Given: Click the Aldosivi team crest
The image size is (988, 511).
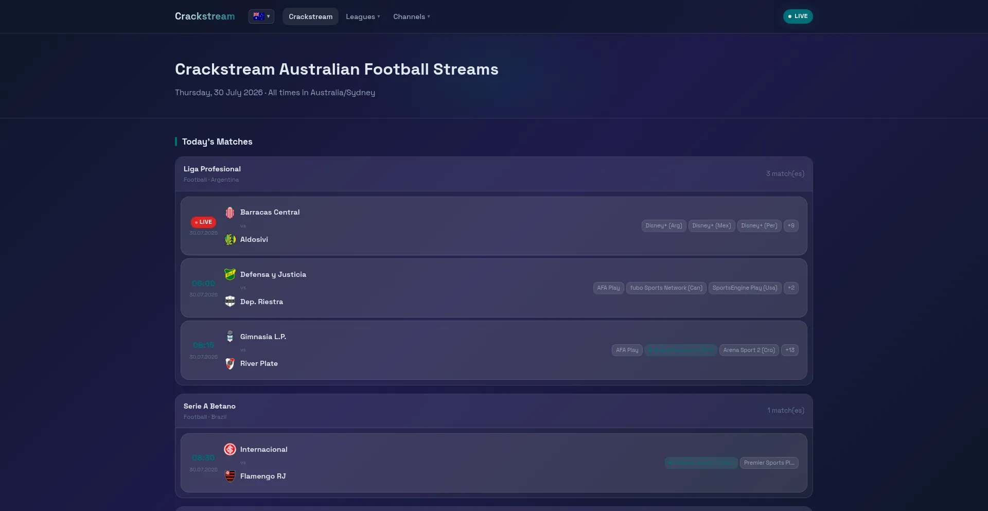Looking at the screenshot, I should click(x=230, y=240).
